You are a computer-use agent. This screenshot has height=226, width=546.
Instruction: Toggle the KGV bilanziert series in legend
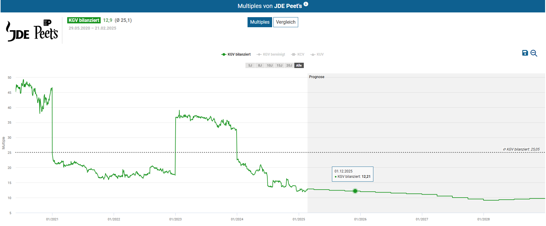click(x=236, y=54)
